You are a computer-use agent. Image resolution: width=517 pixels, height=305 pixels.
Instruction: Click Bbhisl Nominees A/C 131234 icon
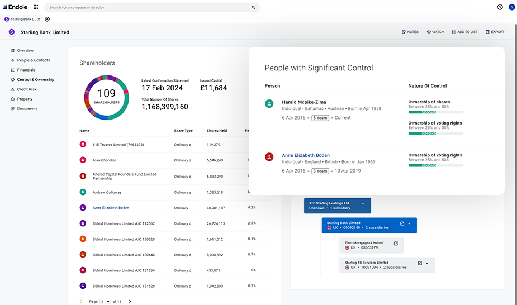pyautogui.click(x=83, y=270)
